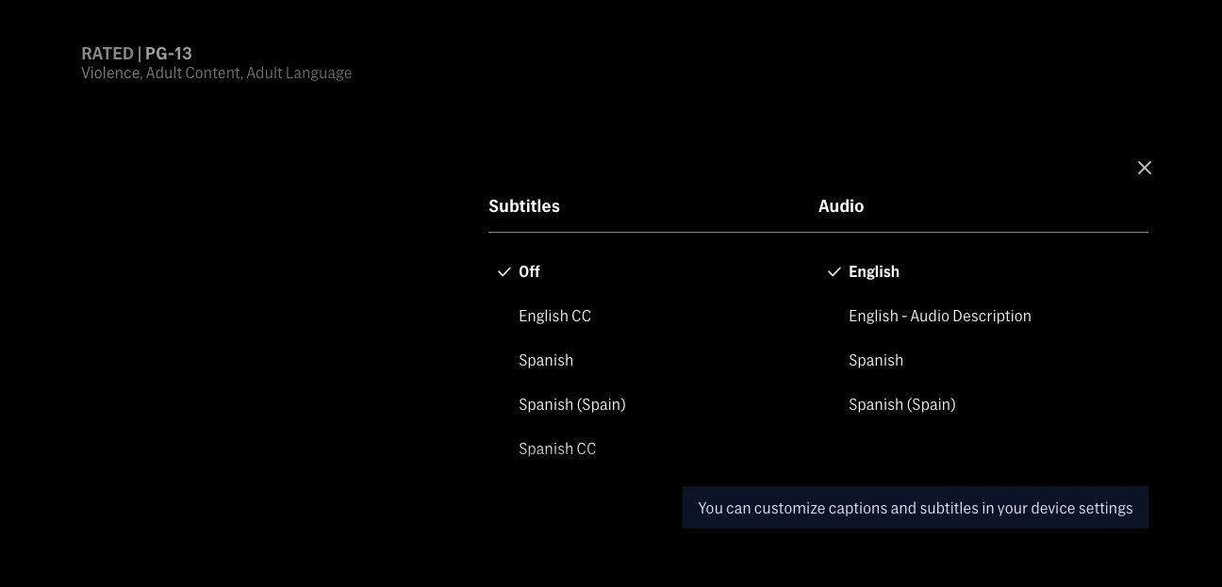The height and width of the screenshot is (587, 1222).
Task: Click the Subtitles column header
Action: [x=524, y=206]
